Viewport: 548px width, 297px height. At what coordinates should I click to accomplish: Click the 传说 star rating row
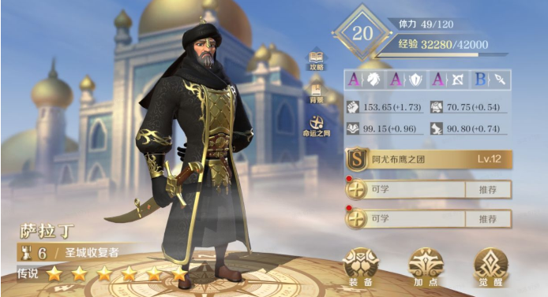point(103,273)
